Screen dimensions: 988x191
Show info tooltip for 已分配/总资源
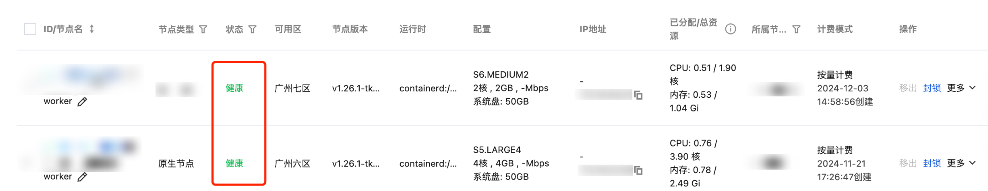(730, 29)
